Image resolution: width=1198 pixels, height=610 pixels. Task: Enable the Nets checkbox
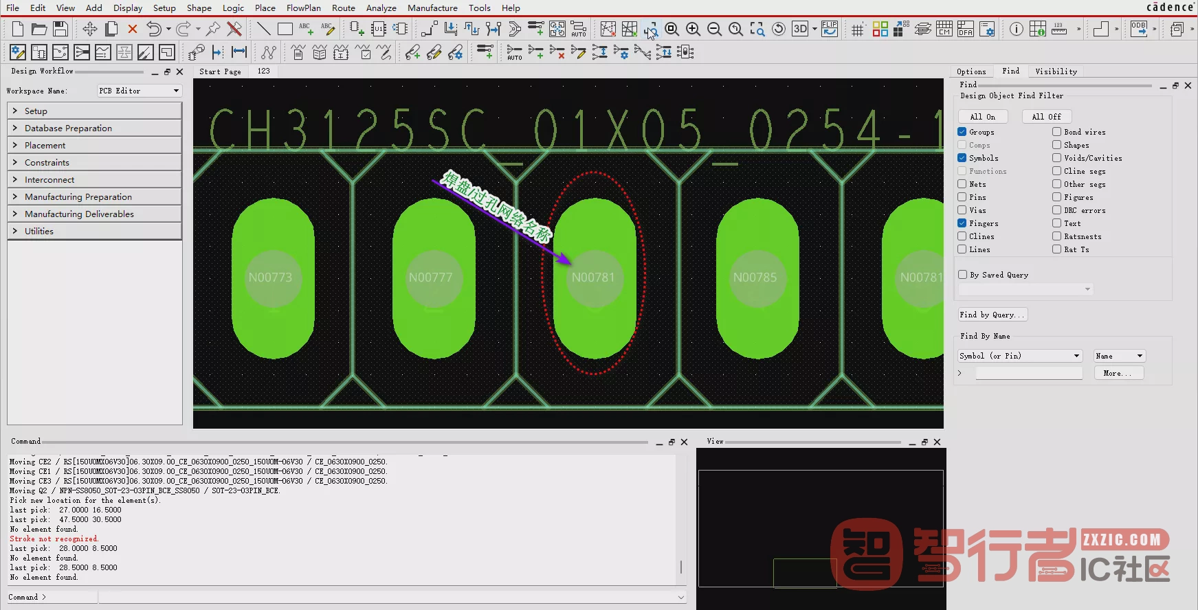coord(962,184)
